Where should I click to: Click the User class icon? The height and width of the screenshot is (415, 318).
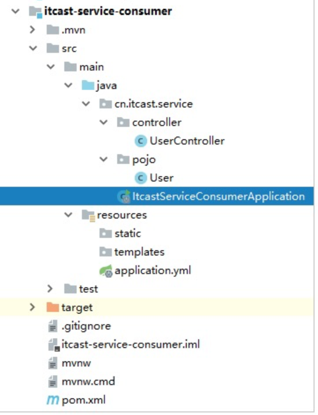tap(141, 178)
